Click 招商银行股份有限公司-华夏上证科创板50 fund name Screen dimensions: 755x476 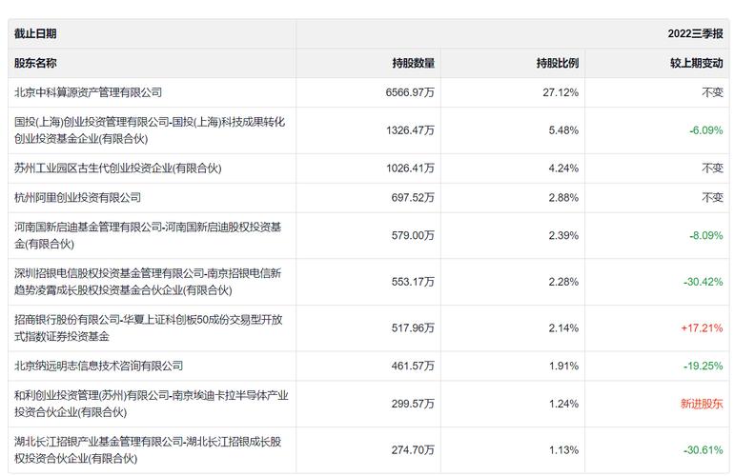coord(148,327)
